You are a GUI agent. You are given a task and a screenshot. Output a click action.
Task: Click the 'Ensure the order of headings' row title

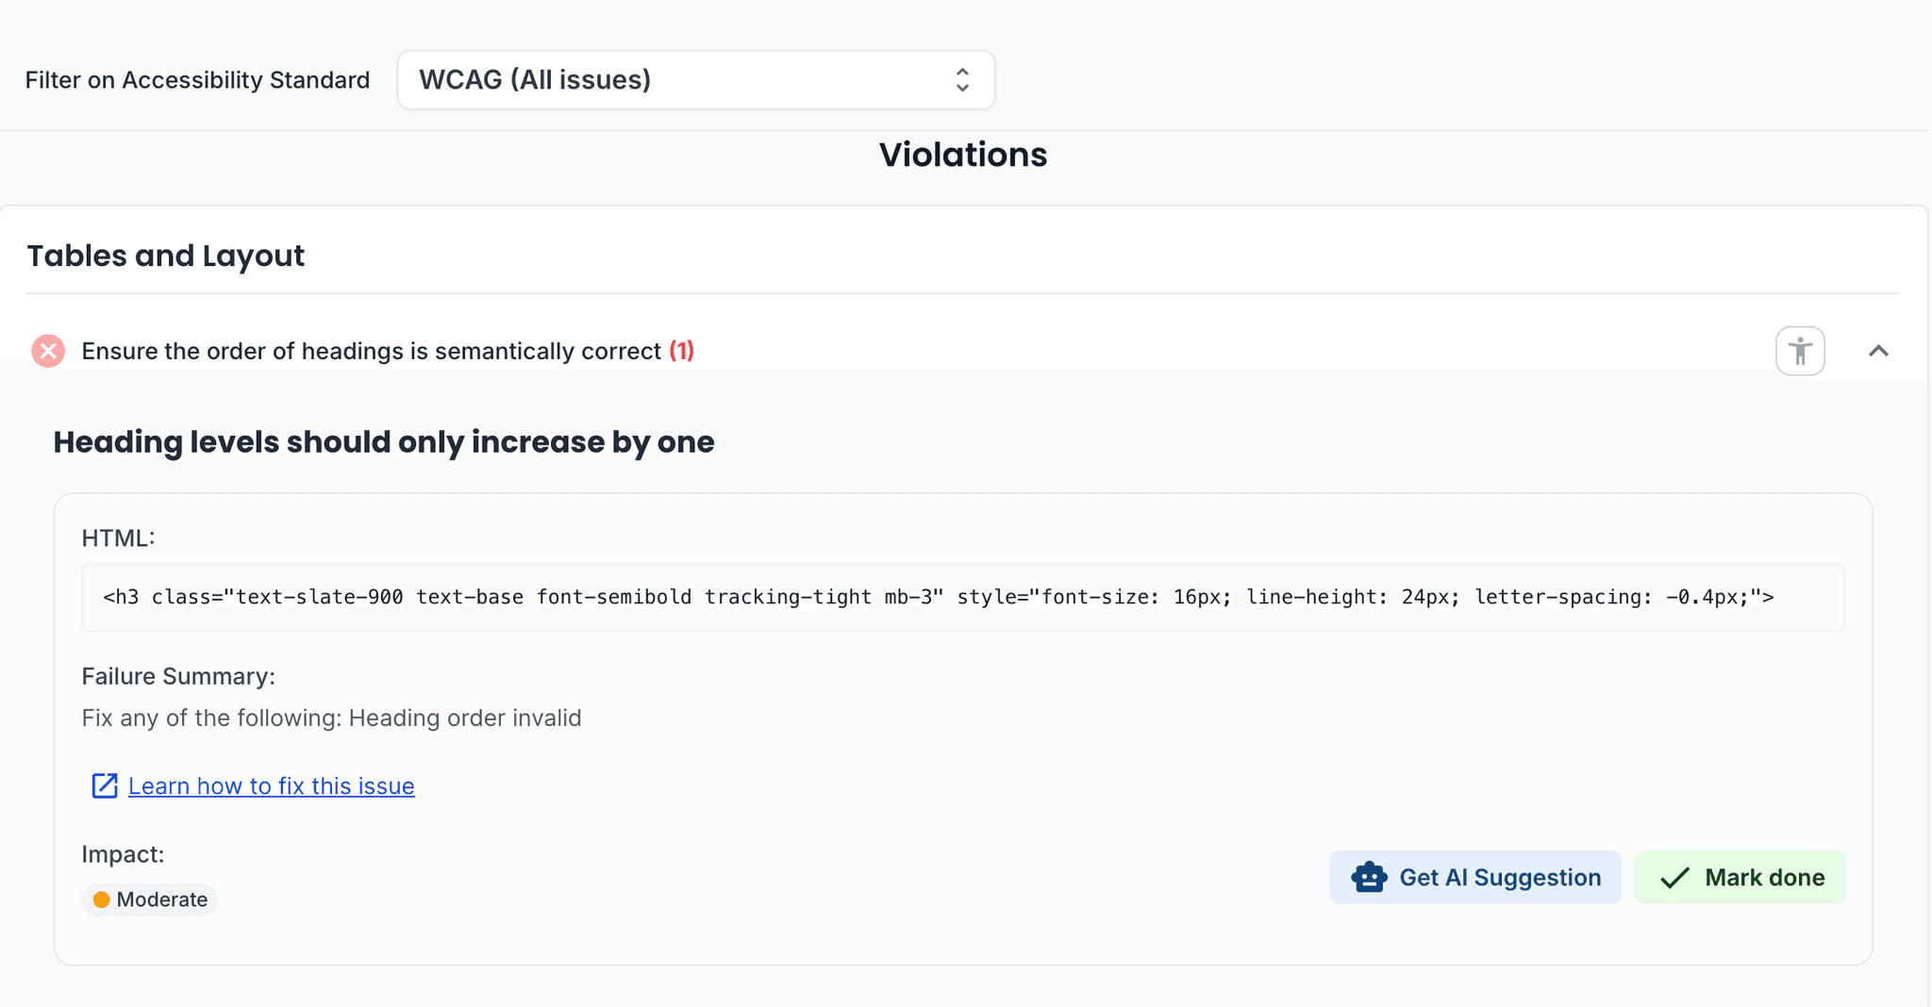tap(371, 351)
